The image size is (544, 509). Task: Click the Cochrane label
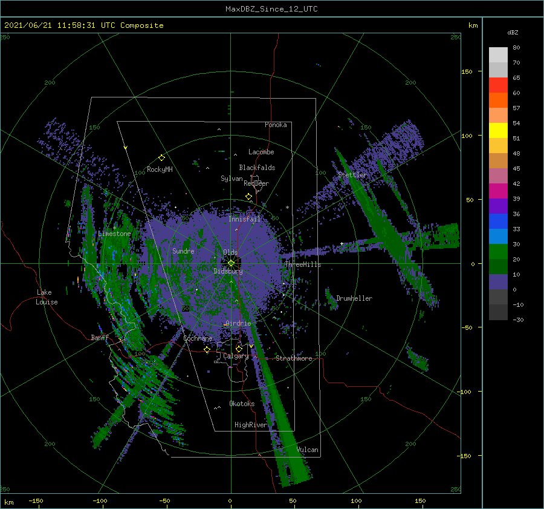point(198,338)
